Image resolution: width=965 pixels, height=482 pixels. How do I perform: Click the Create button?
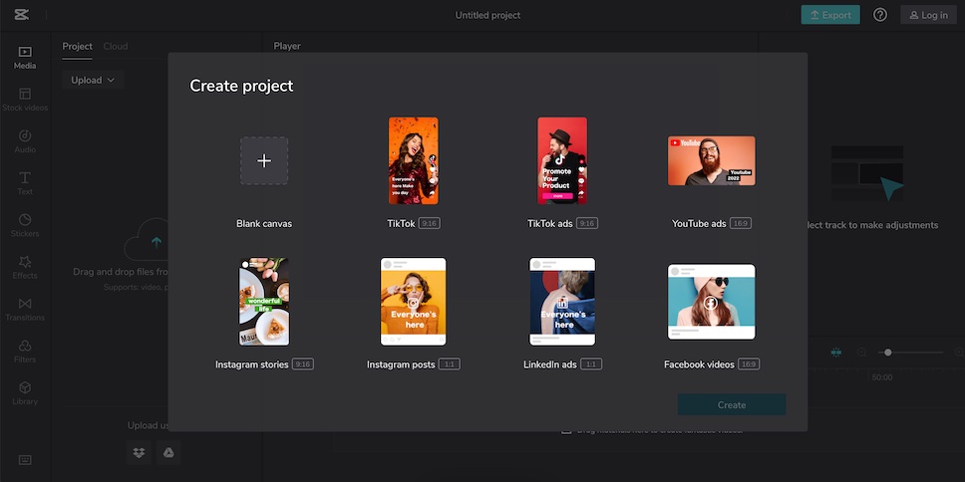click(732, 404)
